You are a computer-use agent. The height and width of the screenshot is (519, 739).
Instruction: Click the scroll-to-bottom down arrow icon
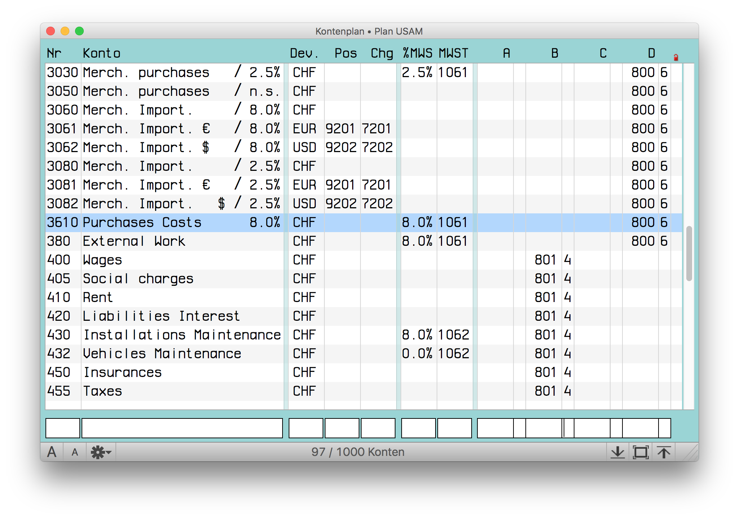click(617, 452)
